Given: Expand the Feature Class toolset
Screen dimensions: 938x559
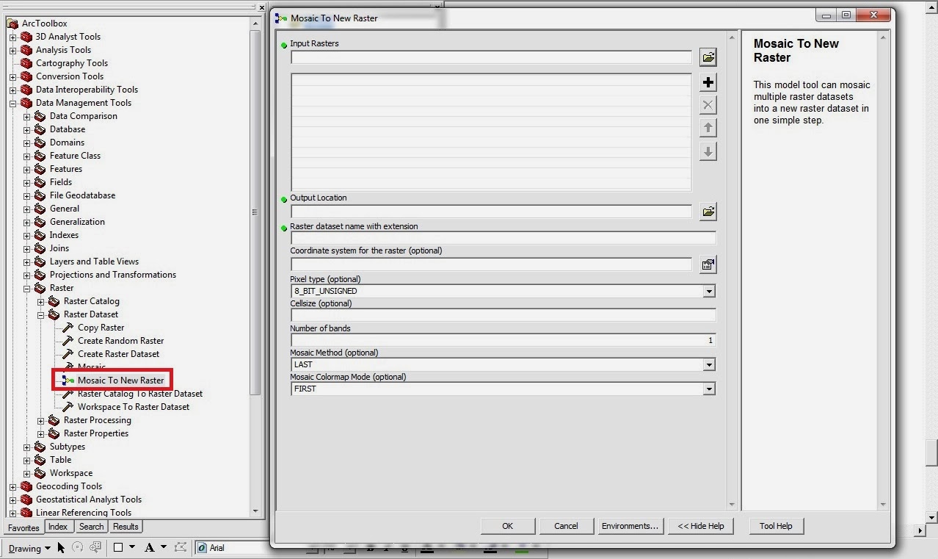Looking at the screenshot, I should (26, 156).
